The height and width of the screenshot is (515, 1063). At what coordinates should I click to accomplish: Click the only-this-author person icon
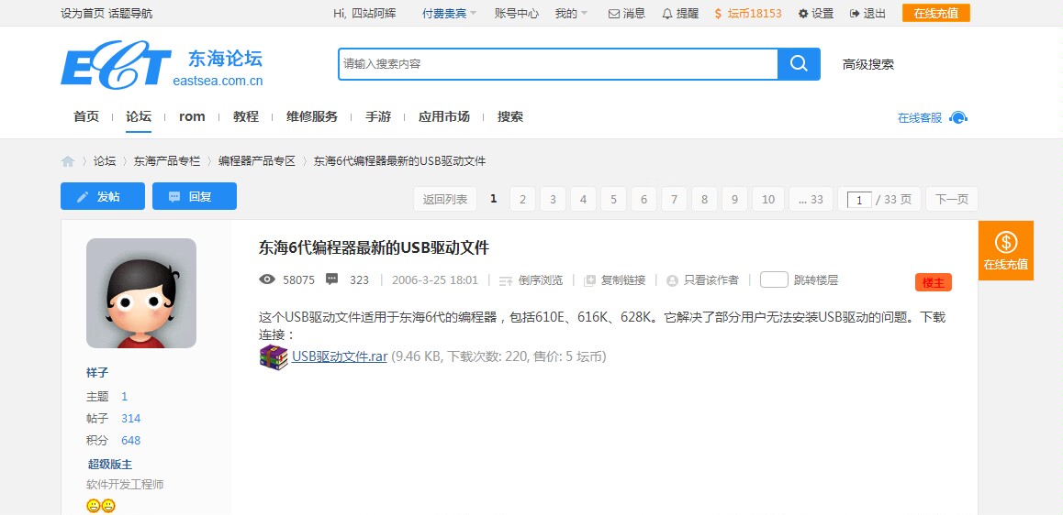tap(672, 280)
